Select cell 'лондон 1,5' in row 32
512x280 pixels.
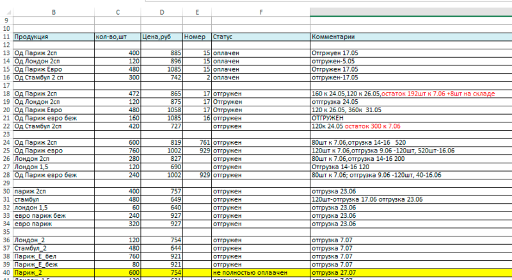coord(54,208)
